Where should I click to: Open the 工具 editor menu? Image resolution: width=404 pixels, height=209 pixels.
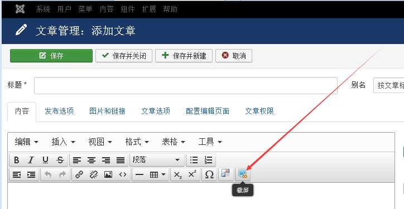tap(210, 142)
